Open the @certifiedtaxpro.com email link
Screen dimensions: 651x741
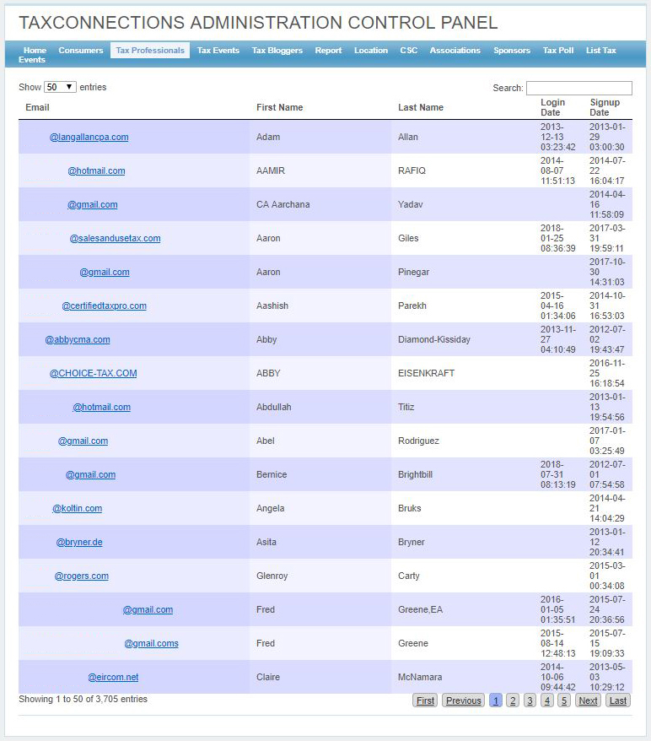click(x=105, y=306)
